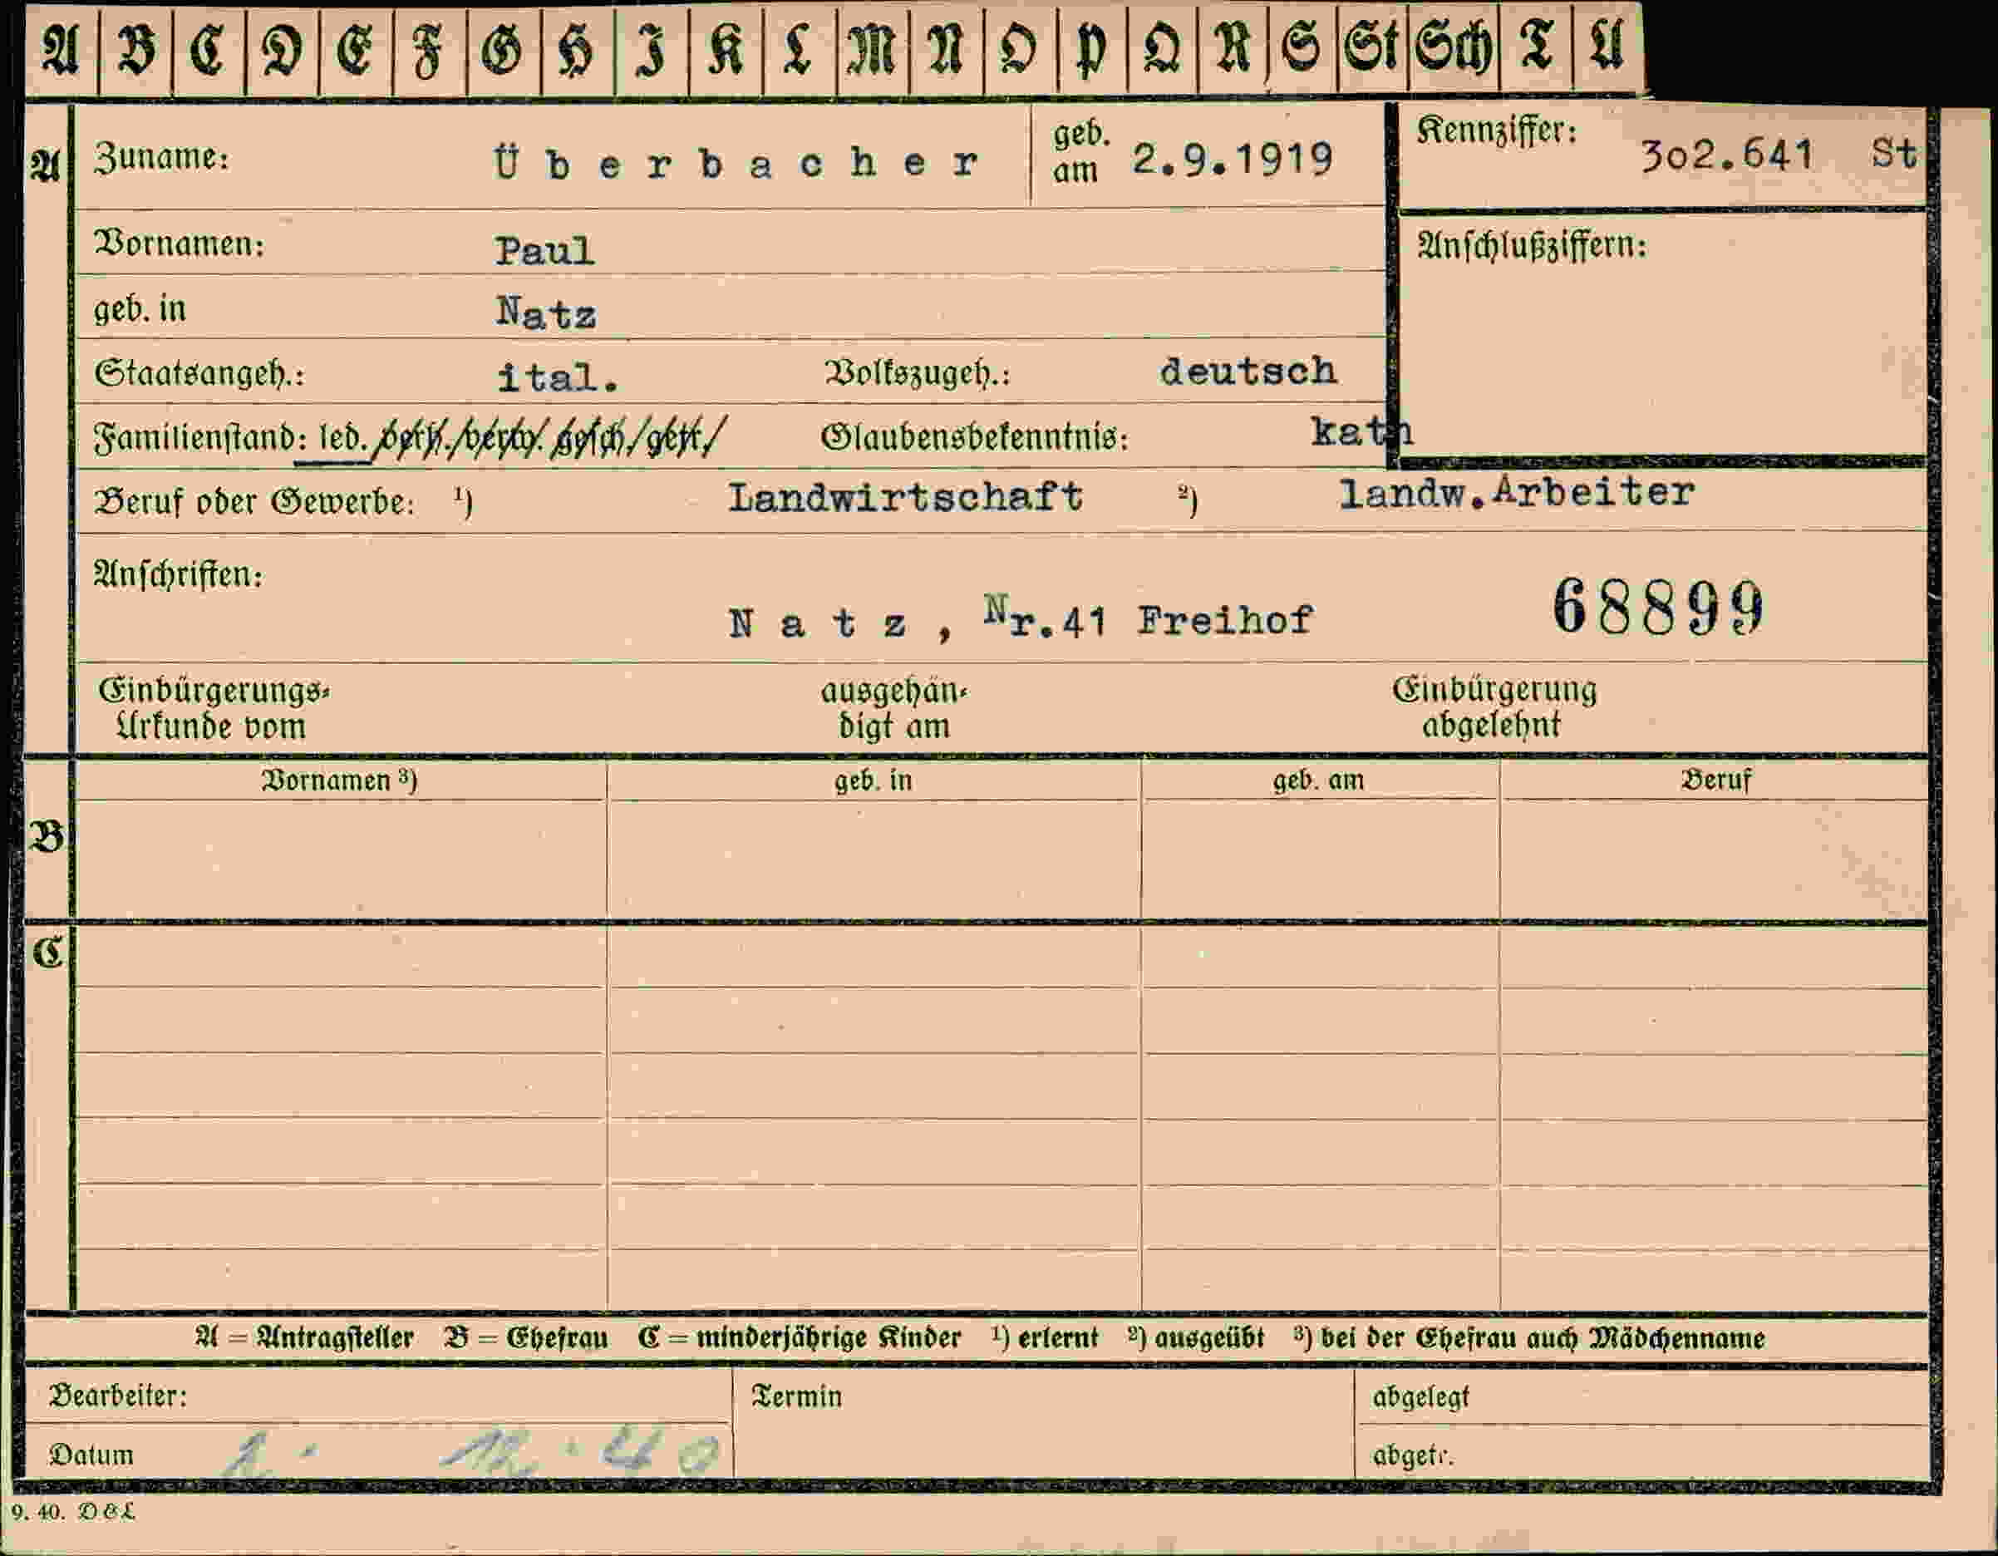Select the letter D index tab
Image resolution: width=1998 pixels, height=1556 pixels.
(x=282, y=51)
